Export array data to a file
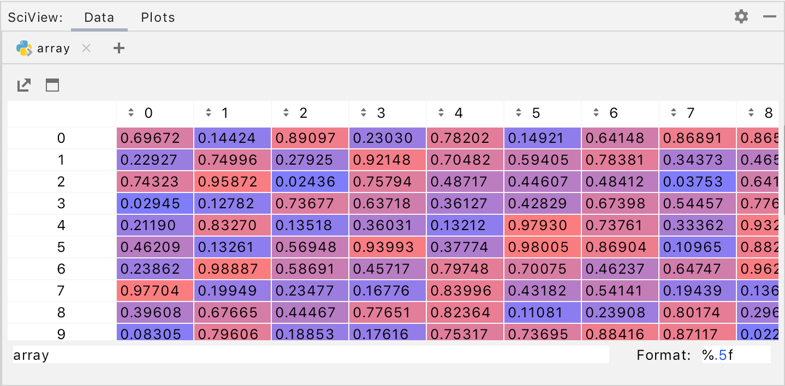 [23, 85]
